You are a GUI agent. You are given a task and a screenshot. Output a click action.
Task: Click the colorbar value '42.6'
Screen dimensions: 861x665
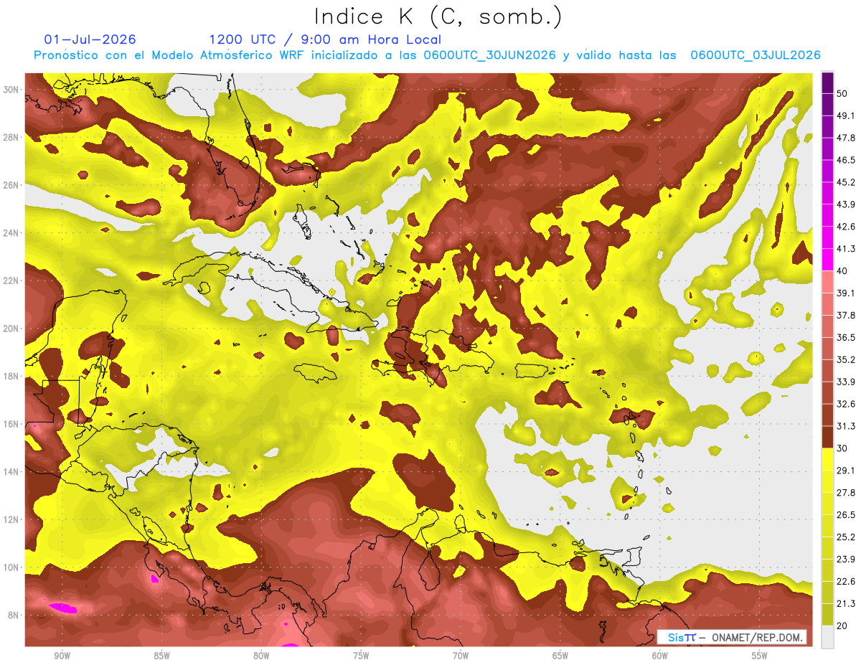[845, 227]
